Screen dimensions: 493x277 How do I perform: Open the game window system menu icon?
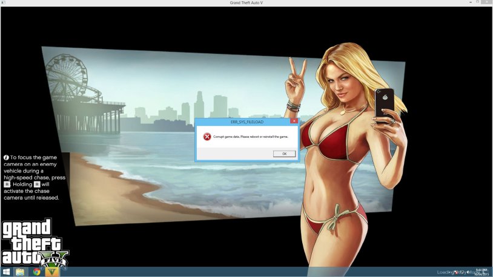point(3,2)
